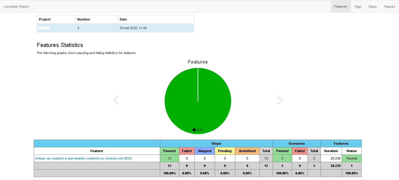Click the Passed status cell of the feature
399x180 pixels.
click(x=351, y=158)
